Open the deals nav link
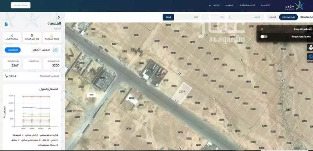313x151 pixels. click(229, 5)
